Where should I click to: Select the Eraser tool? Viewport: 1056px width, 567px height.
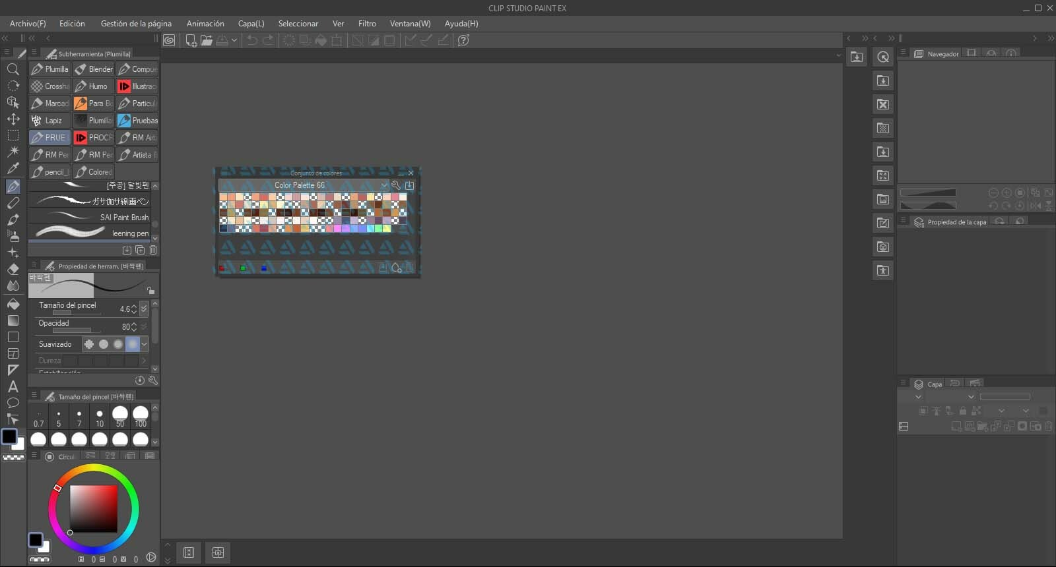(x=13, y=269)
